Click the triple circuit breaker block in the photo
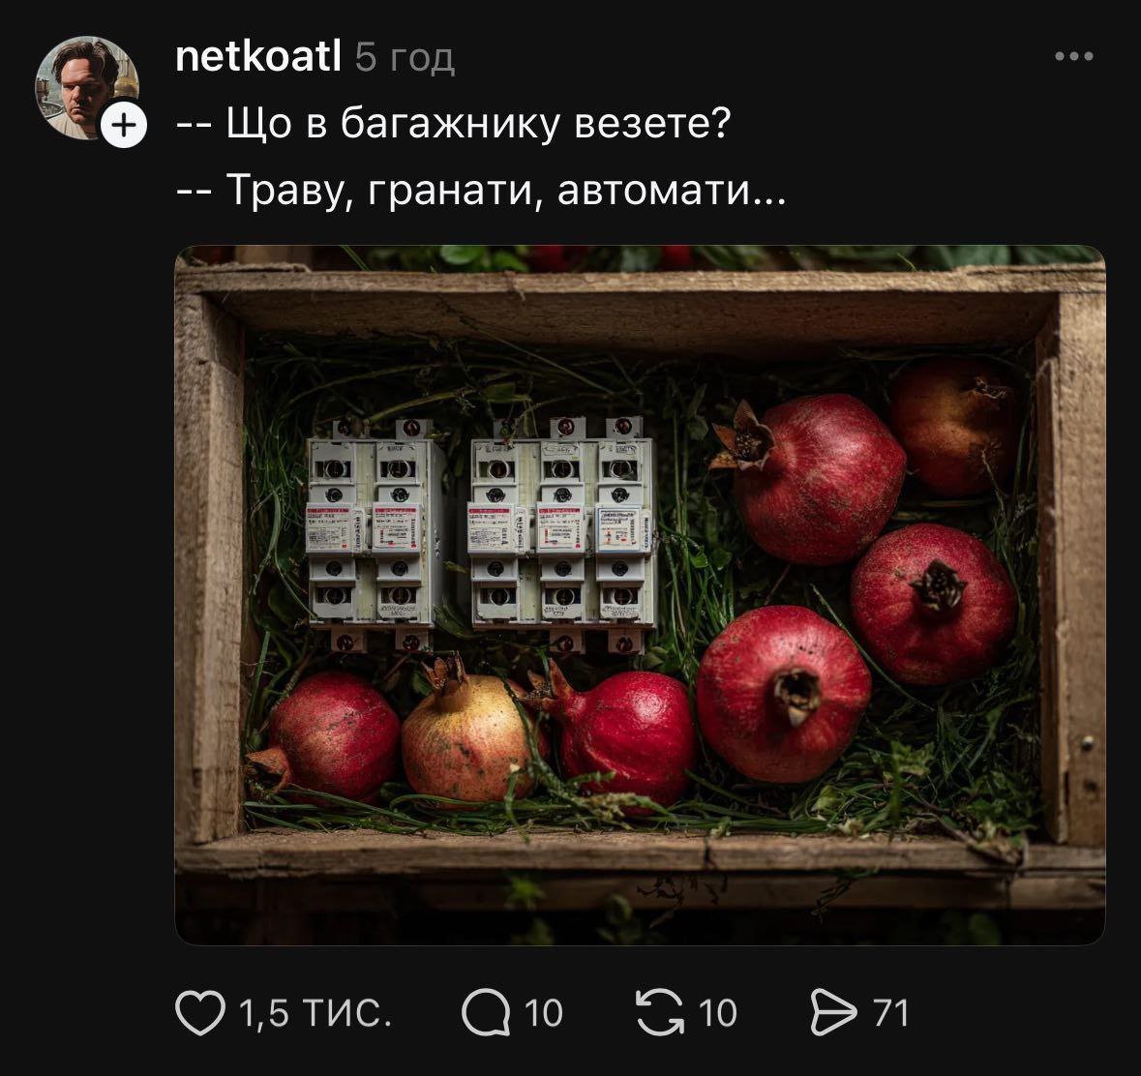The height and width of the screenshot is (1076, 1141). pyautogui.click(x=562, y=533)
